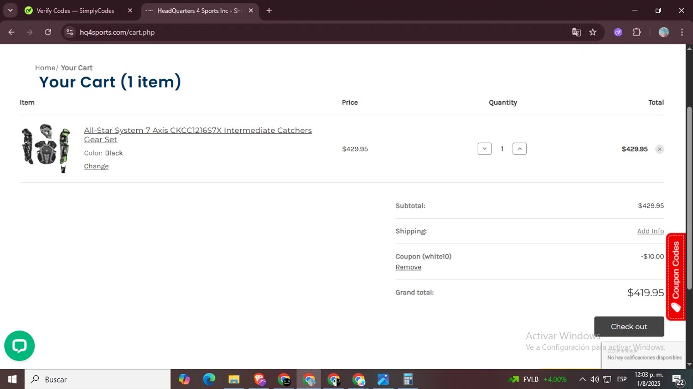Open File Explorer from taskbar
Screen dimensions: 693x389
234,379
